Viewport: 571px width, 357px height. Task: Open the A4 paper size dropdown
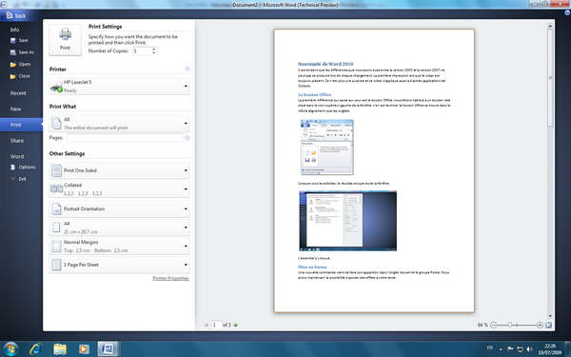119,228
